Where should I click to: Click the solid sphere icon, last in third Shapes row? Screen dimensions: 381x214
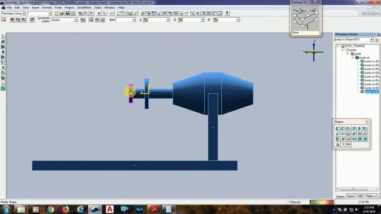(x=365, y=139)
